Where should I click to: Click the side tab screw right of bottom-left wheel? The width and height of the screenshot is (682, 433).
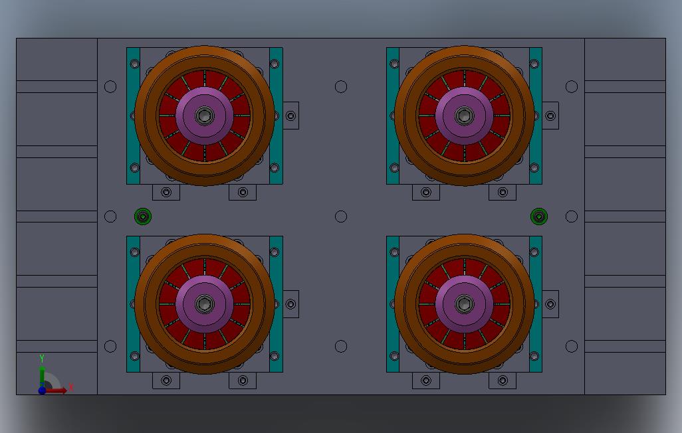[290, 304]
